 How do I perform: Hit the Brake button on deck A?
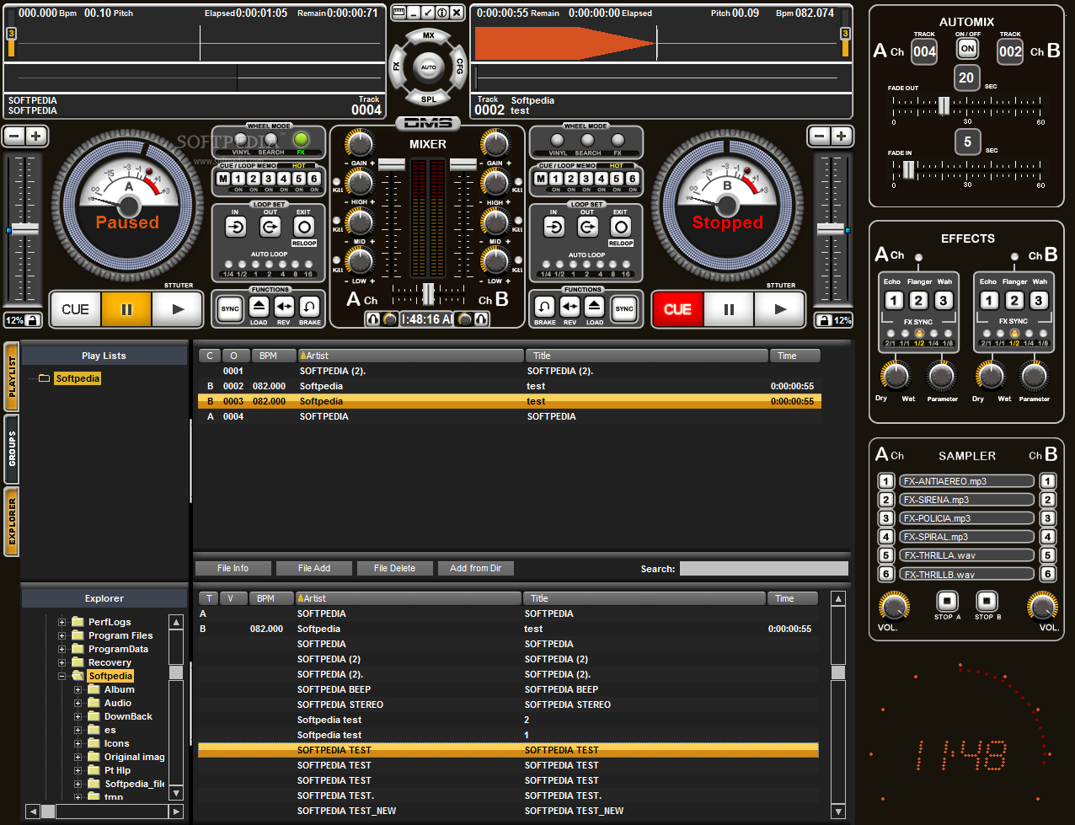pyautogui.click(x=309, y=307)
